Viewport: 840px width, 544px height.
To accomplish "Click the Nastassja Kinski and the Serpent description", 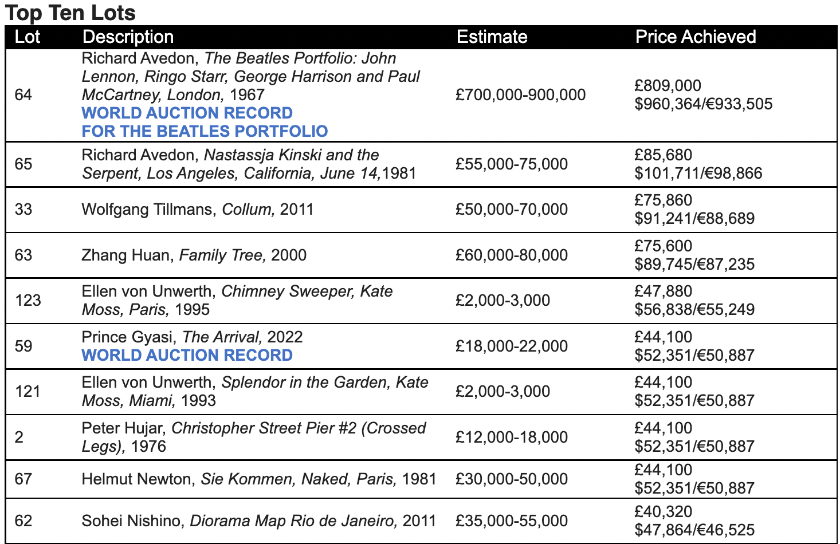I will pyautogui.click(x=249, y=164).
